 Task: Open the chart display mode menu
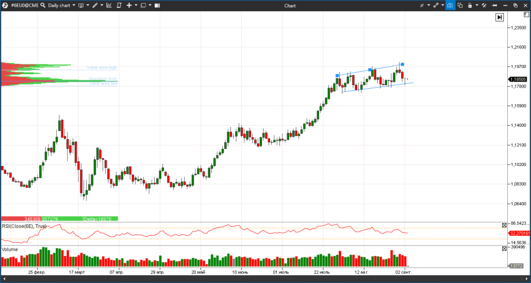pyautogui.click(x=81, y=6)
